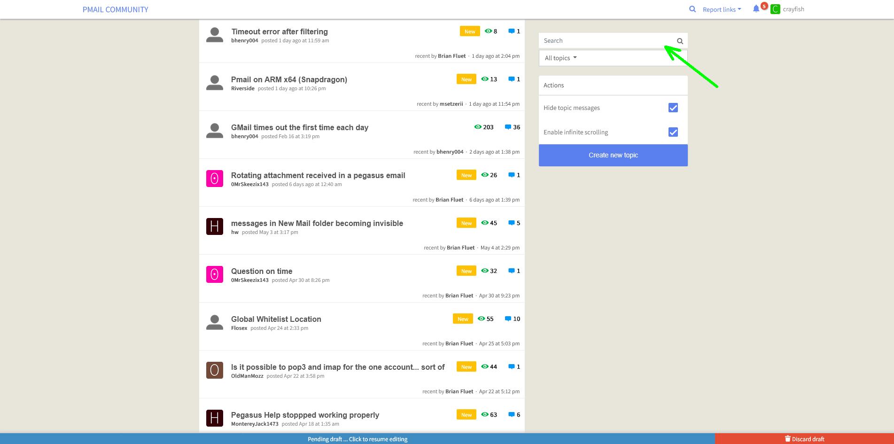Image resolution: width=894 pixels, height=444 pixels.
Task: Go to PMAIL COMMUNITY home link
Action: [x=115, y=9]
